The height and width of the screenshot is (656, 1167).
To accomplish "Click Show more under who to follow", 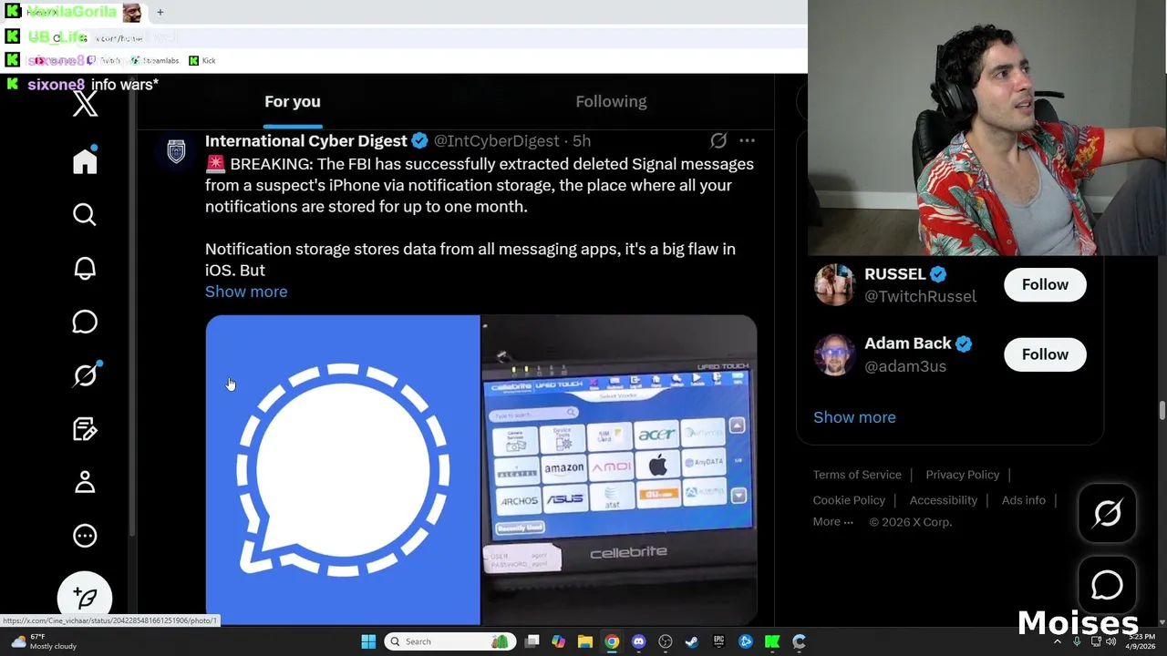I will click(x=854, y=417).
